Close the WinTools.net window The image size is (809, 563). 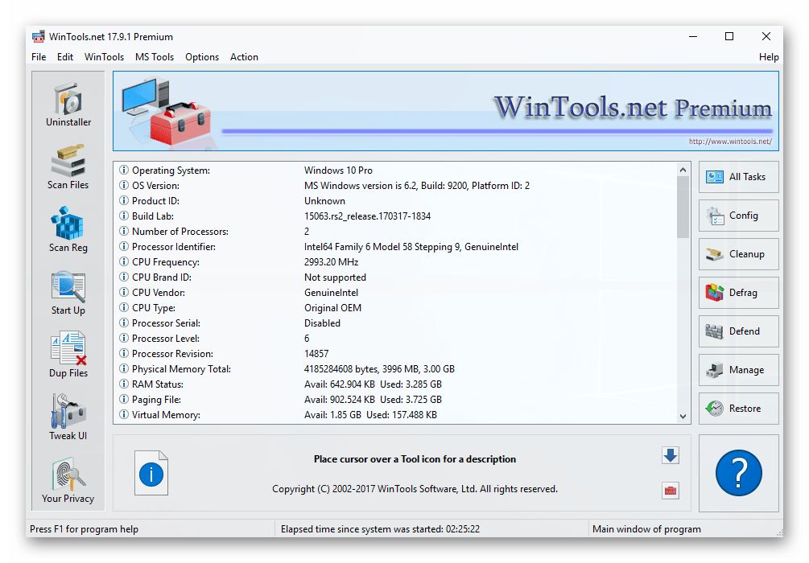pyautogui.click(x=766, y=37)
